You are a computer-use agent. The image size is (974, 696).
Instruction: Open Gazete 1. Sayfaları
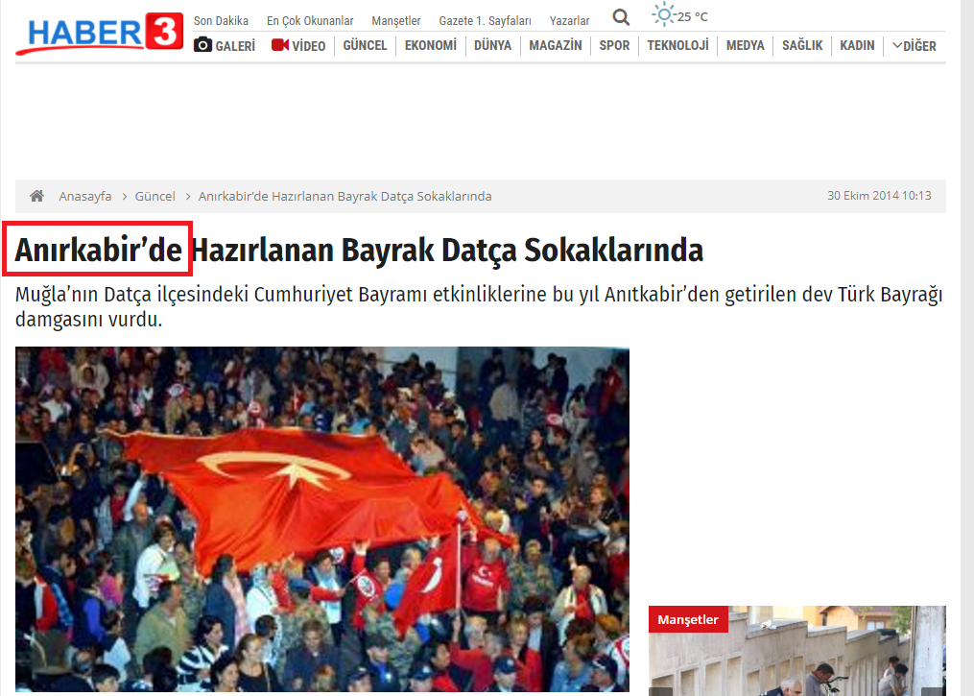(x=485, y=20)
